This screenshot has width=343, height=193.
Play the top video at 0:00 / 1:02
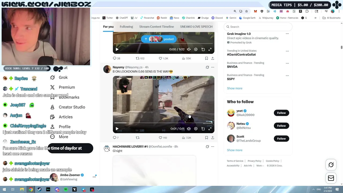pos(117,49)
